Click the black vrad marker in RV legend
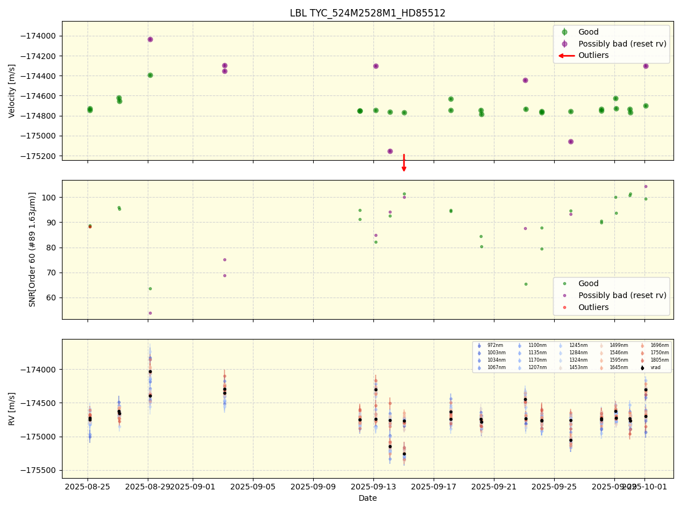Viewport: 682px width, 511px height. tap(642, 368)
